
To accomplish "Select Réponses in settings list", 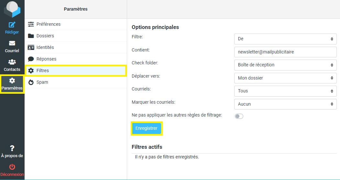I will [76, 59].
